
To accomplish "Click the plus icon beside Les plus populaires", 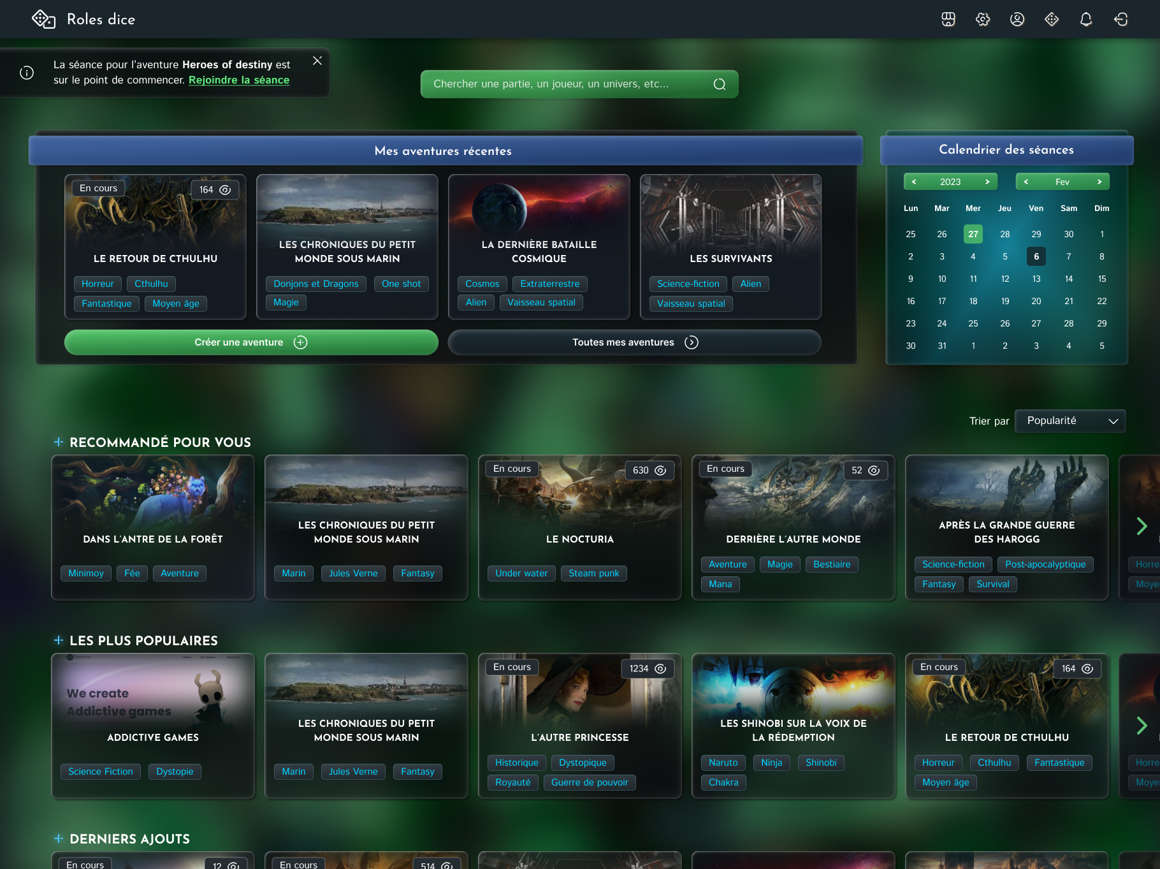I will 59,640.
